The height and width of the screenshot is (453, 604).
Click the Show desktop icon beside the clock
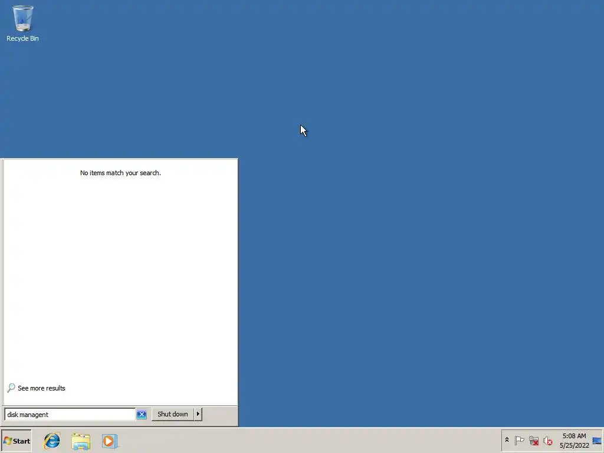(x=597, y=441)
